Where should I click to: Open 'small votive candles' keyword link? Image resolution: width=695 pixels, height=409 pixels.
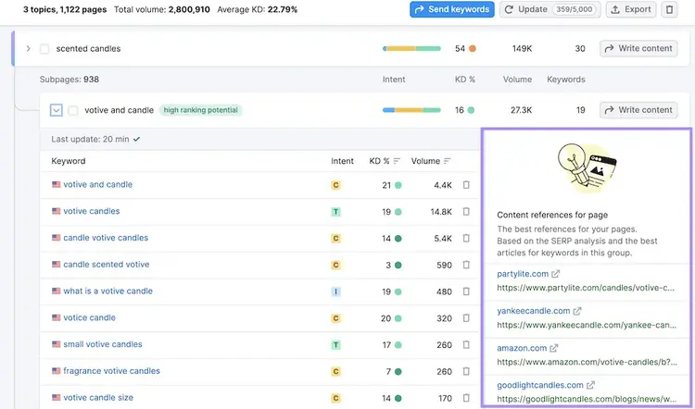(x=102, y=344)
